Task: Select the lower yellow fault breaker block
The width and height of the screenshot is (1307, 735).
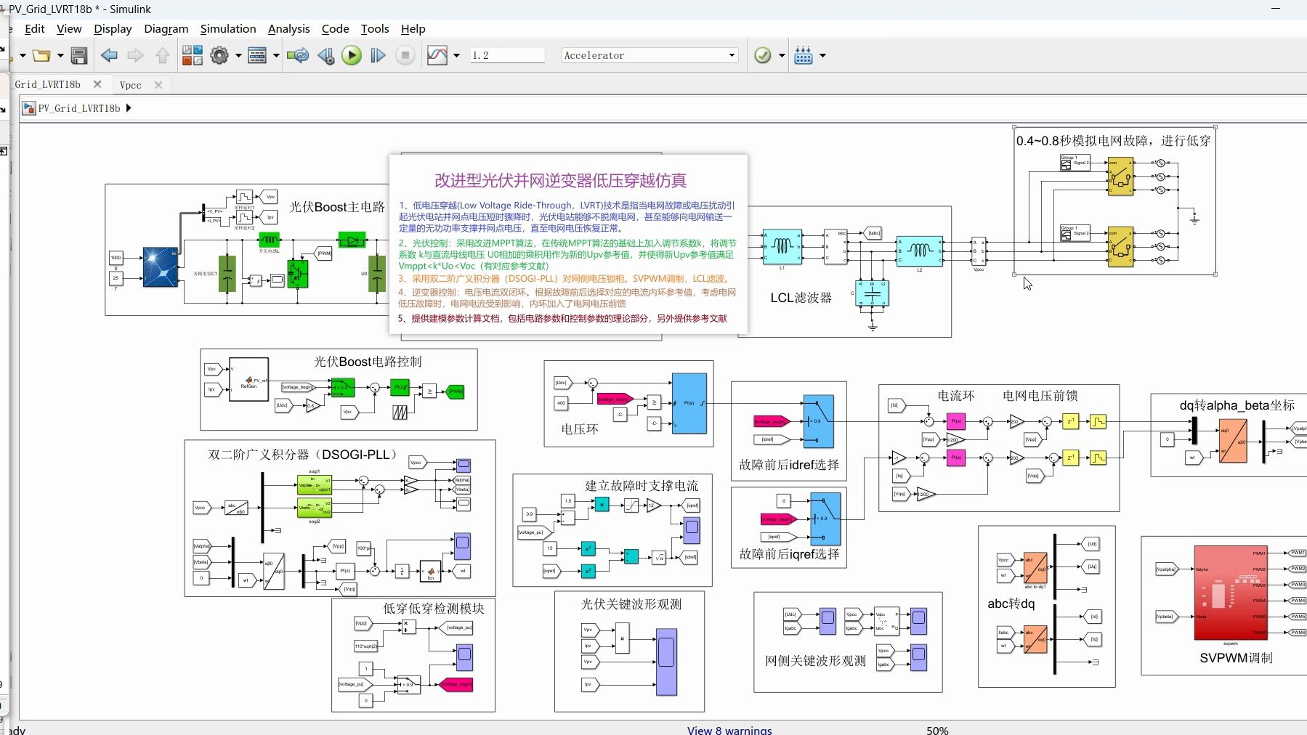Action: [1120, 247]
